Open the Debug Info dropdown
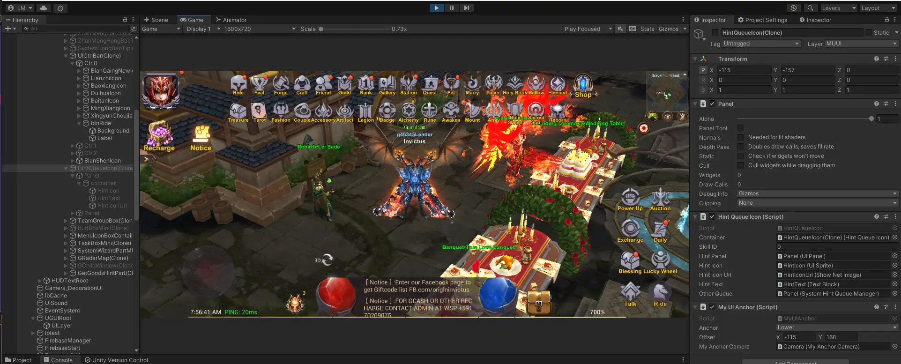Screen dimensions: 901x364 point(818,193)
